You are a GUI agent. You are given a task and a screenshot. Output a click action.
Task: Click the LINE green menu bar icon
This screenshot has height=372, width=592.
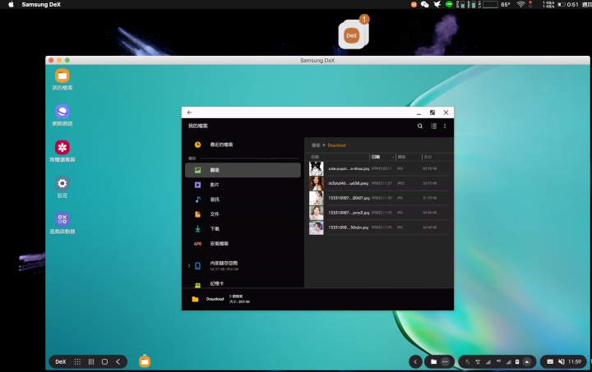pyautogui.click(x=449, y=5)
